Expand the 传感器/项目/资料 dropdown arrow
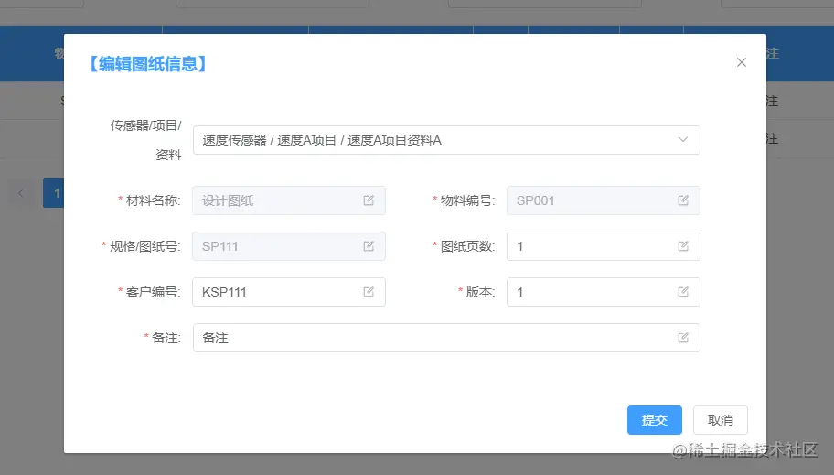Viewport: 834px width, 475px height. click(x=683, y=139)
